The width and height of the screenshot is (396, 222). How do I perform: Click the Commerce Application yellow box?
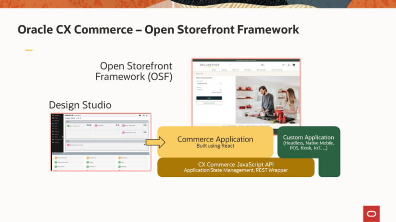coord(215,142)
